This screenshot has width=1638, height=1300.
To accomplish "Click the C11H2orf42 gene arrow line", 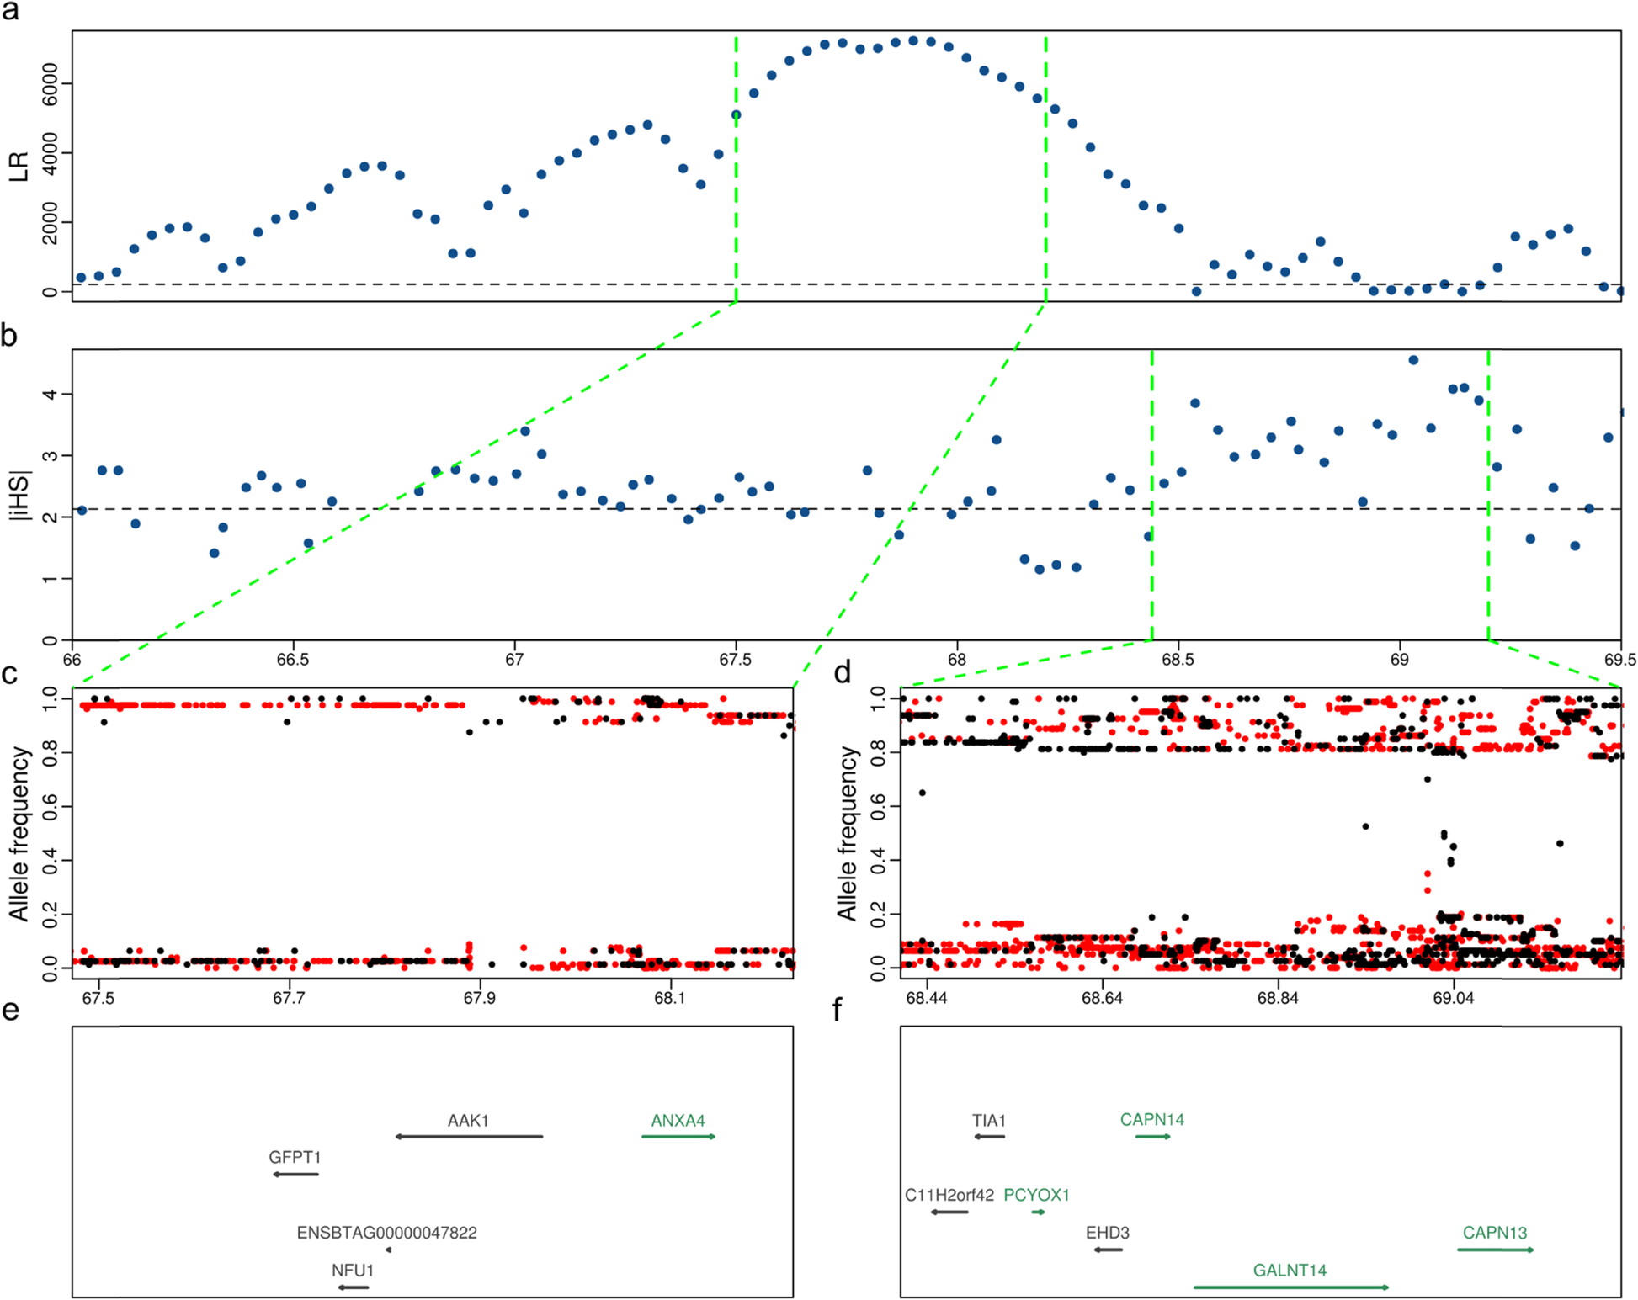I will point(949,1212).
